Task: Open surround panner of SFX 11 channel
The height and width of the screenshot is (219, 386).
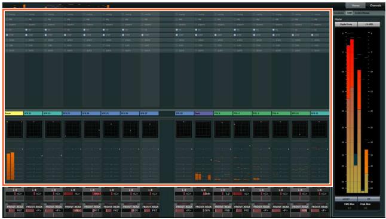Action: click(x=34, y=129)
